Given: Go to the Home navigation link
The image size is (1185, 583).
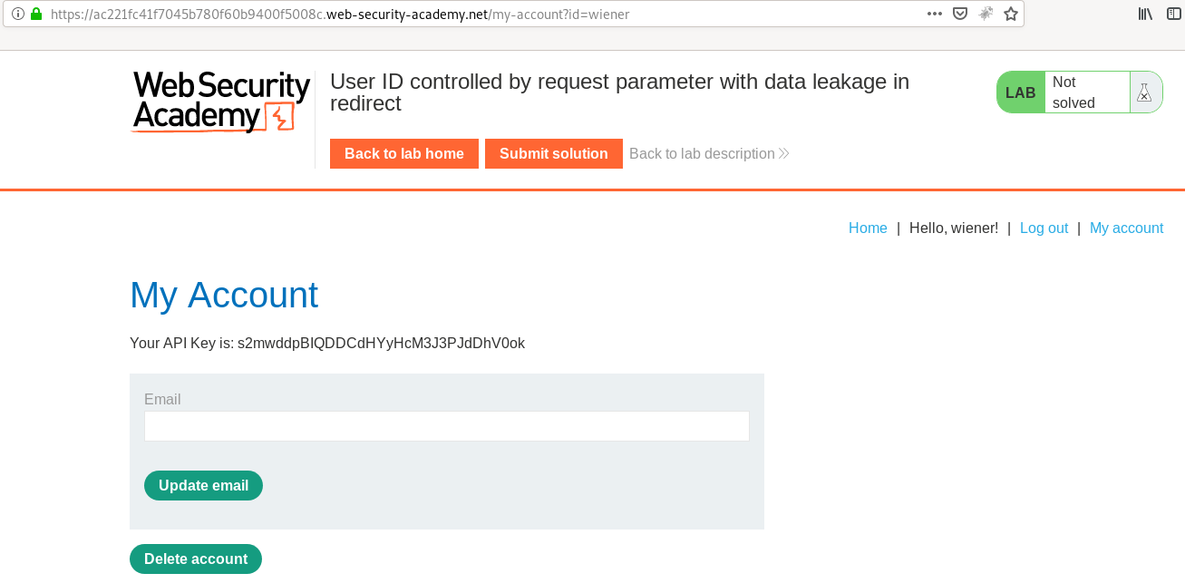Looking at the screenshot, I should [868, 228].
